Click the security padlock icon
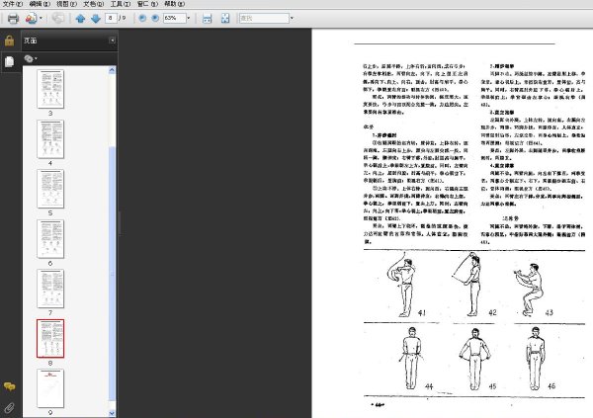 10,41
